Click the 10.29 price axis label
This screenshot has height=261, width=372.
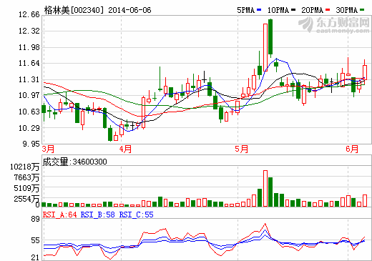(29, 128)
